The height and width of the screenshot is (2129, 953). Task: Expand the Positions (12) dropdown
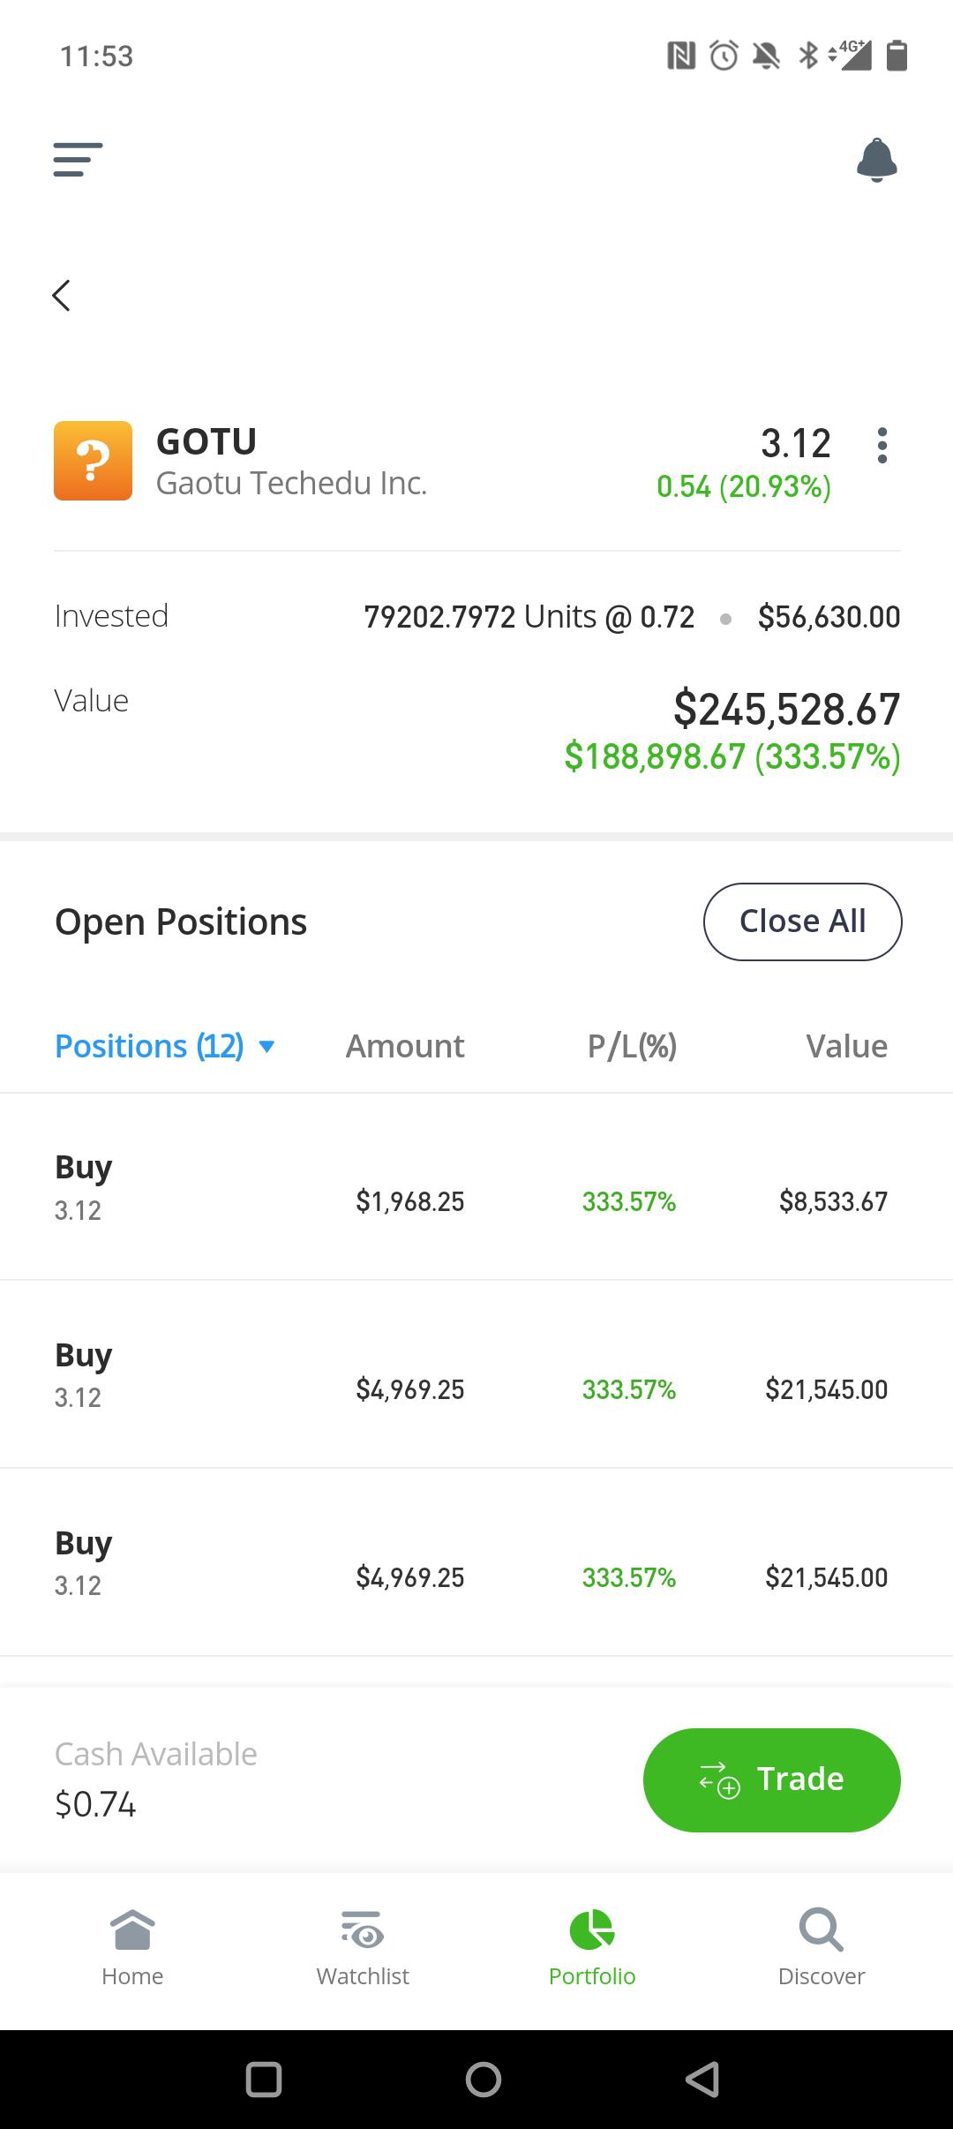pyautogui.click(x=166, y=1047)
